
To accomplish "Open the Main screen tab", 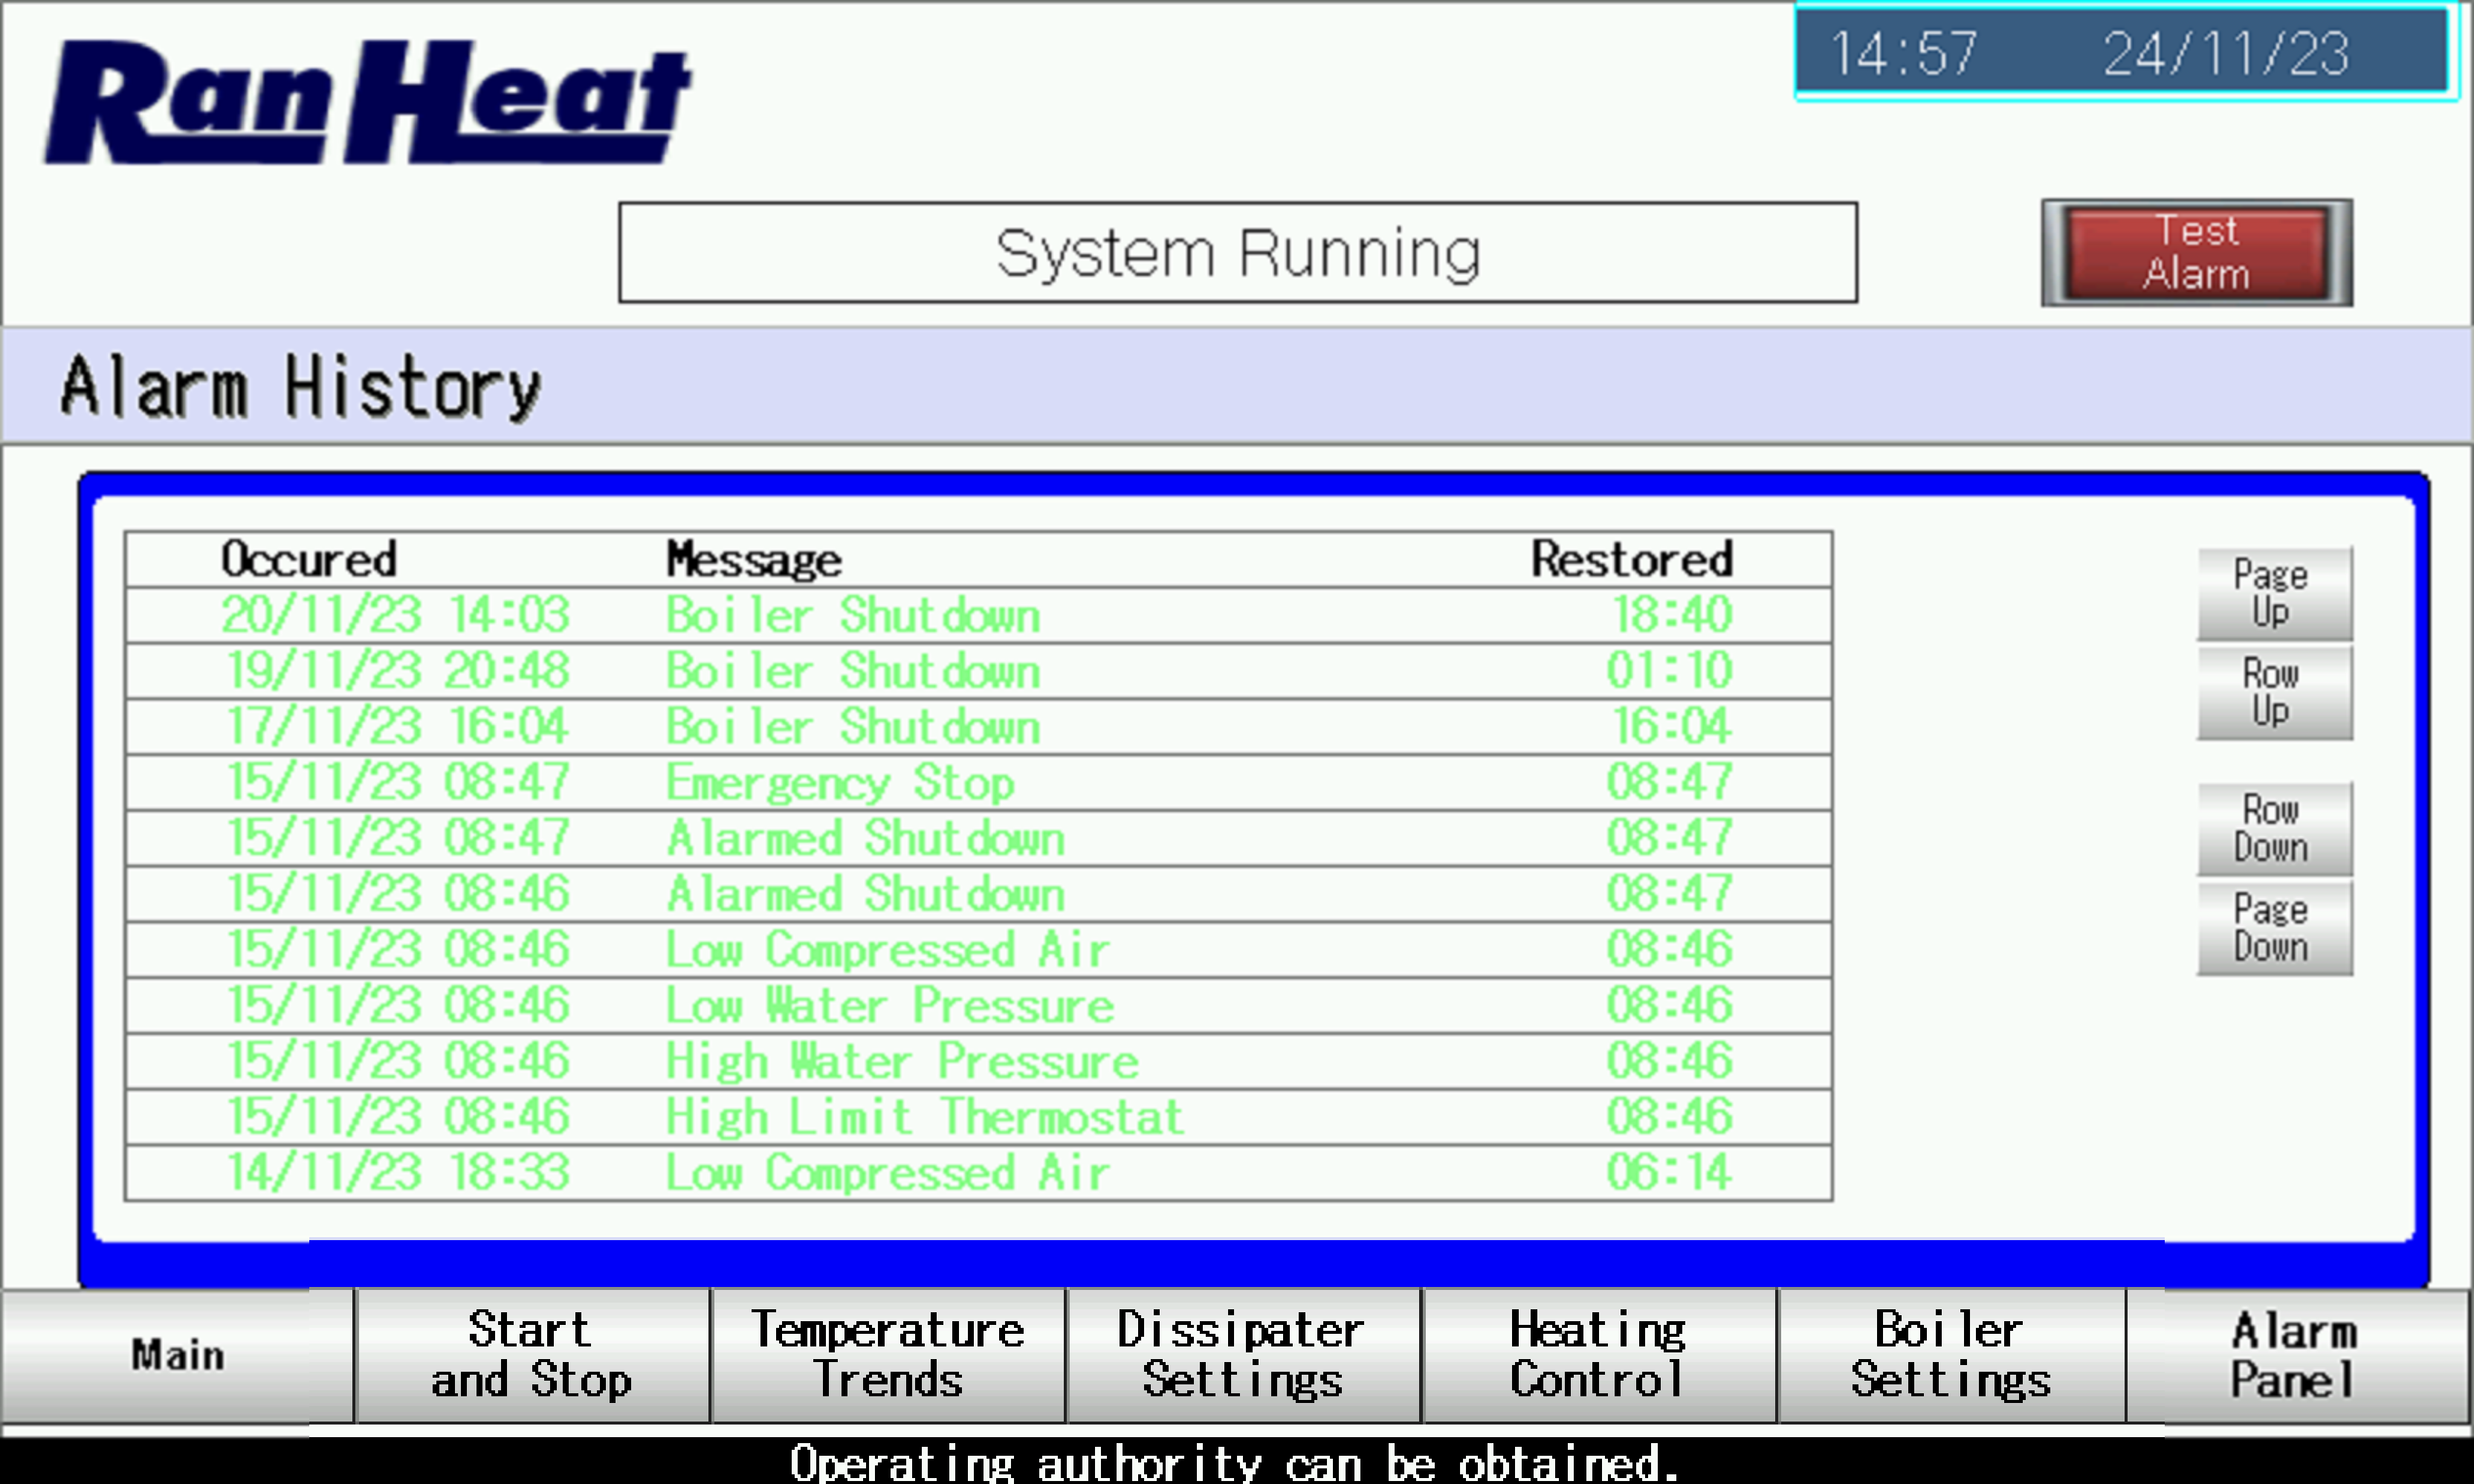I will 177,1355.
